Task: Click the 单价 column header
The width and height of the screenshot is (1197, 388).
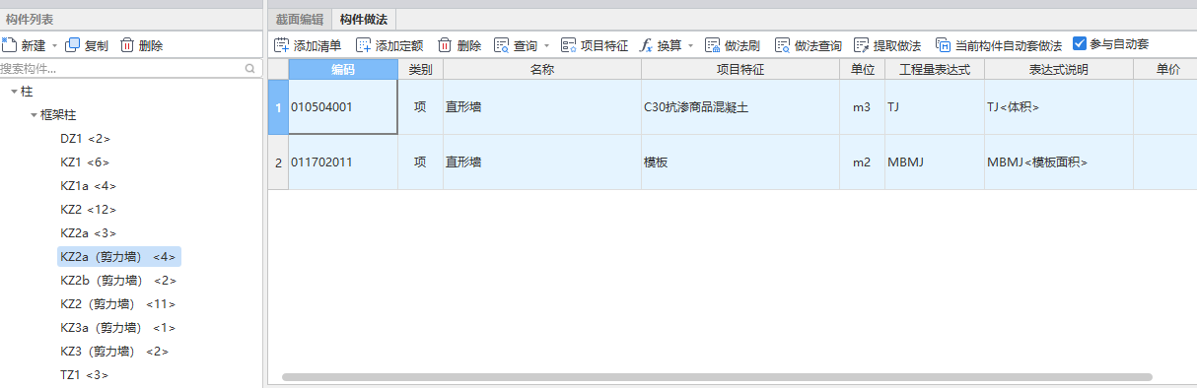Action: tap(1164, 69)
